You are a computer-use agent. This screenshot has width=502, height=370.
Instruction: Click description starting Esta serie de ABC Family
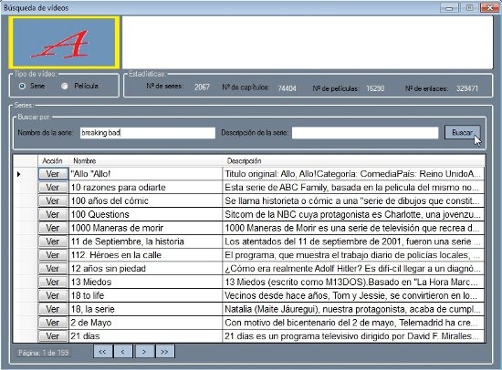(353, 188)
